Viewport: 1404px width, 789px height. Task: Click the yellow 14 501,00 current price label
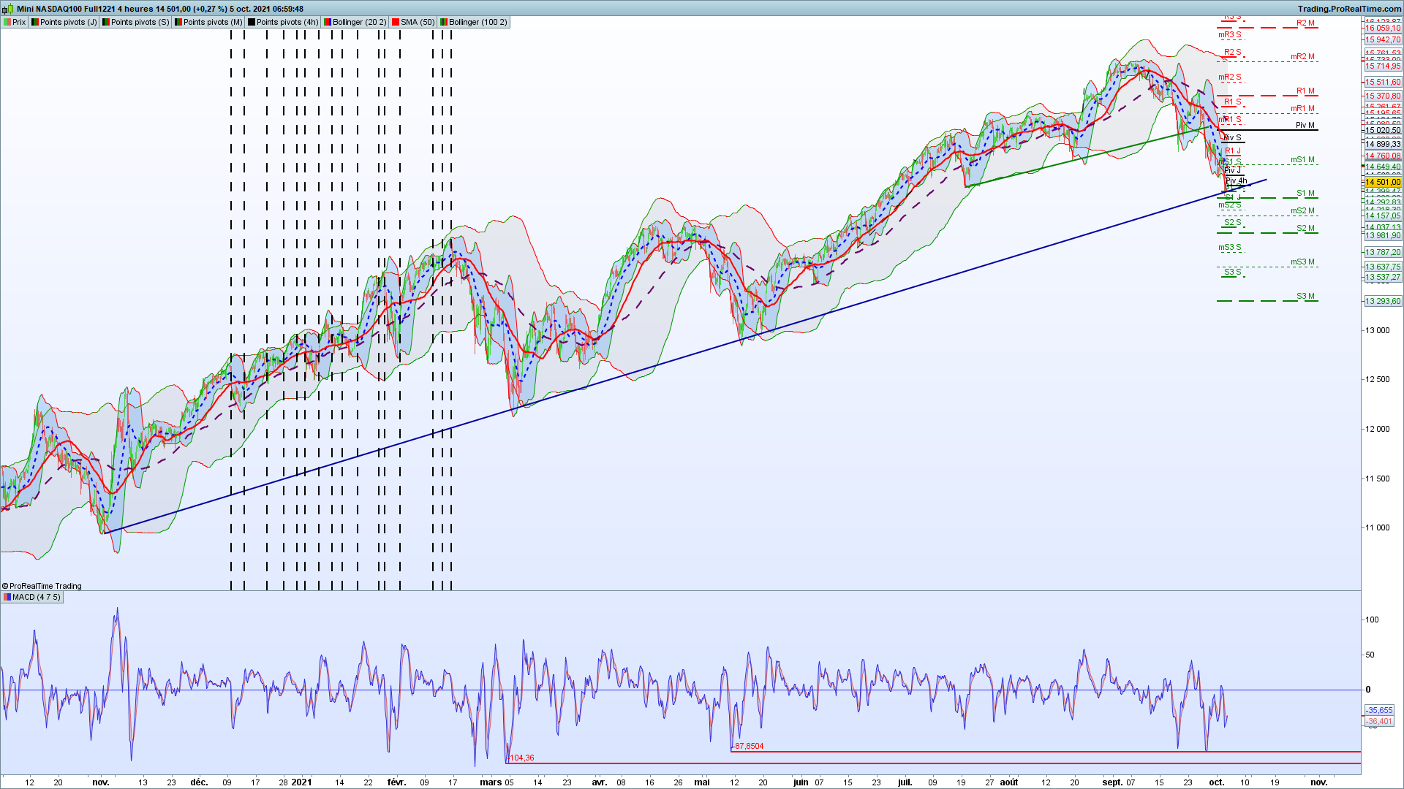[x=1382, y=182]
